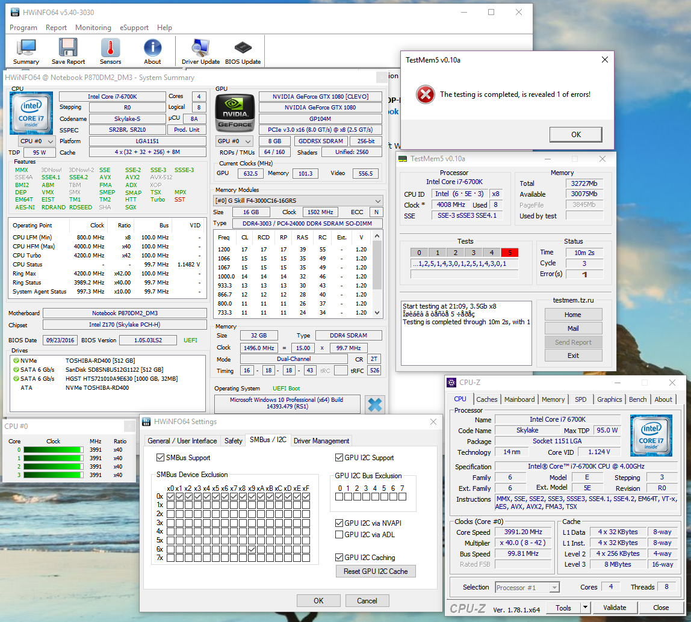This screenshot has width=691, height=622.
Task: Check GPU I2C Bus Exclusion box 0
Action: click(x=339, y=496)
